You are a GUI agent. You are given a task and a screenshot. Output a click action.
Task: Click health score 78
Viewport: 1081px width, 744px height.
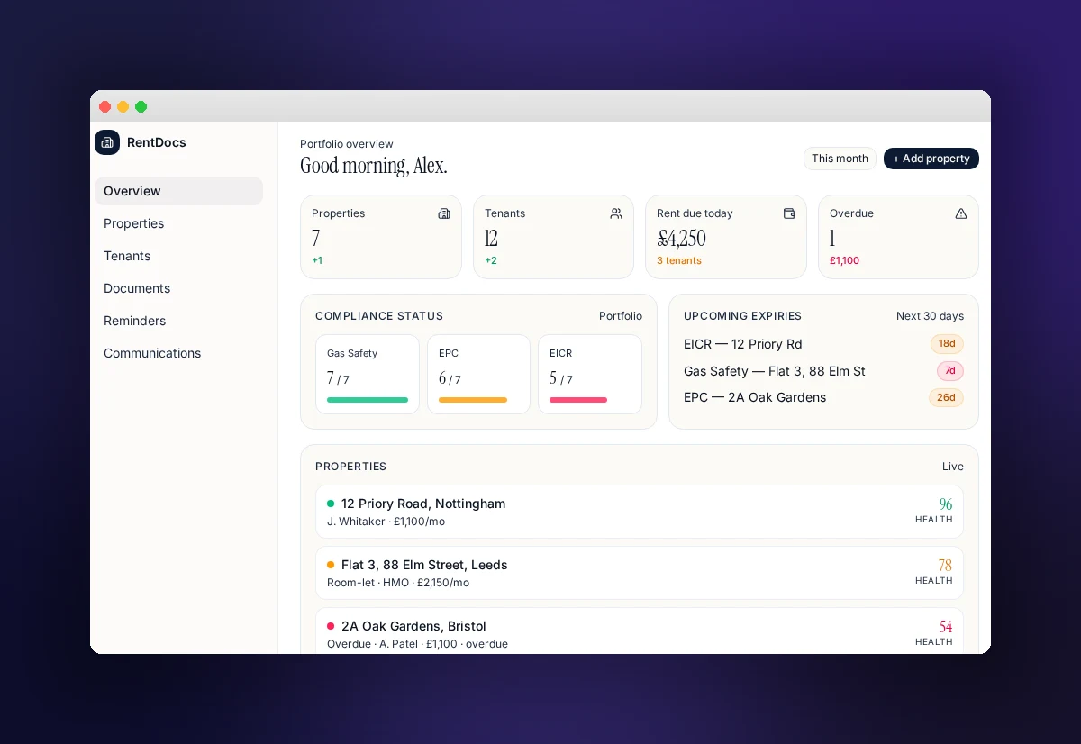(x=945, y=566)
